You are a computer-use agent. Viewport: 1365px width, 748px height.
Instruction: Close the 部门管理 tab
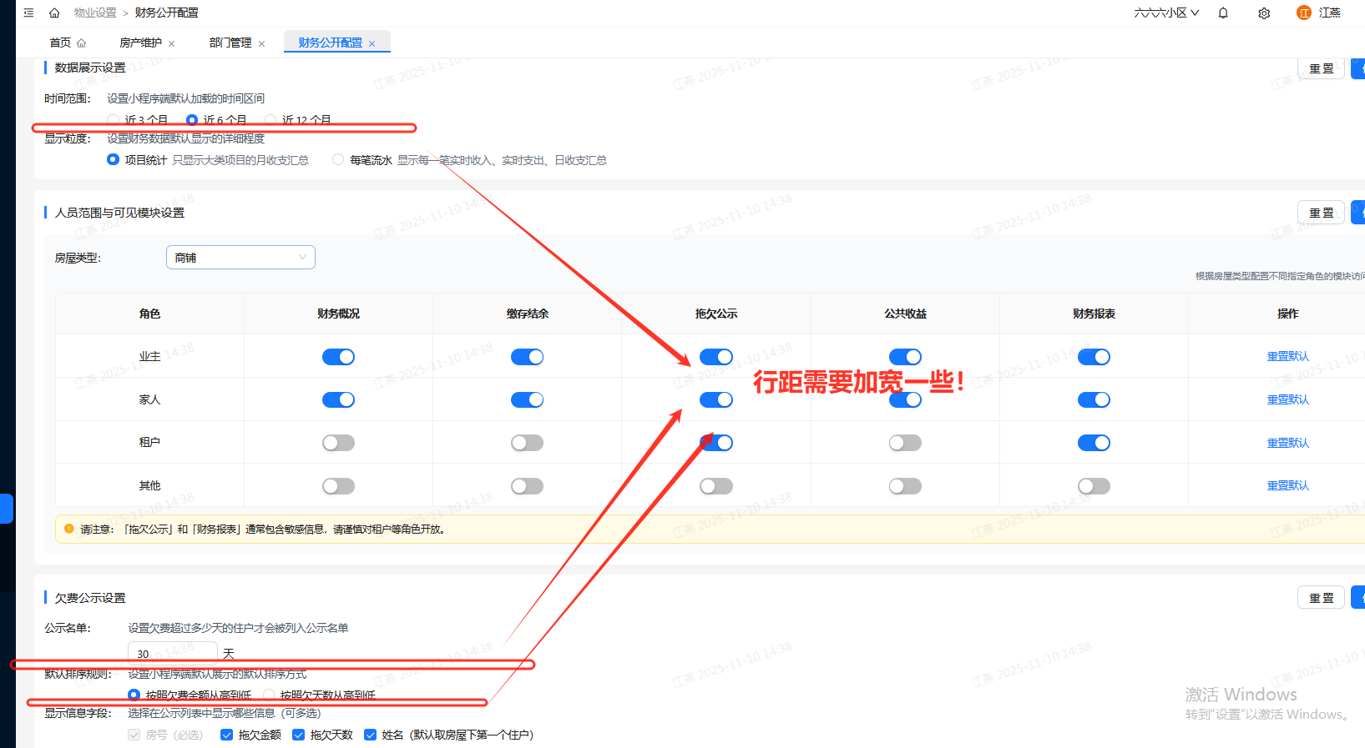pos(261,43)
